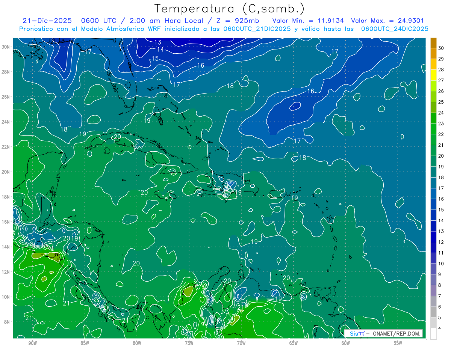Click the '55W' longitude axis label
This screenshot has width=451, height=348.
coord(398,343)
